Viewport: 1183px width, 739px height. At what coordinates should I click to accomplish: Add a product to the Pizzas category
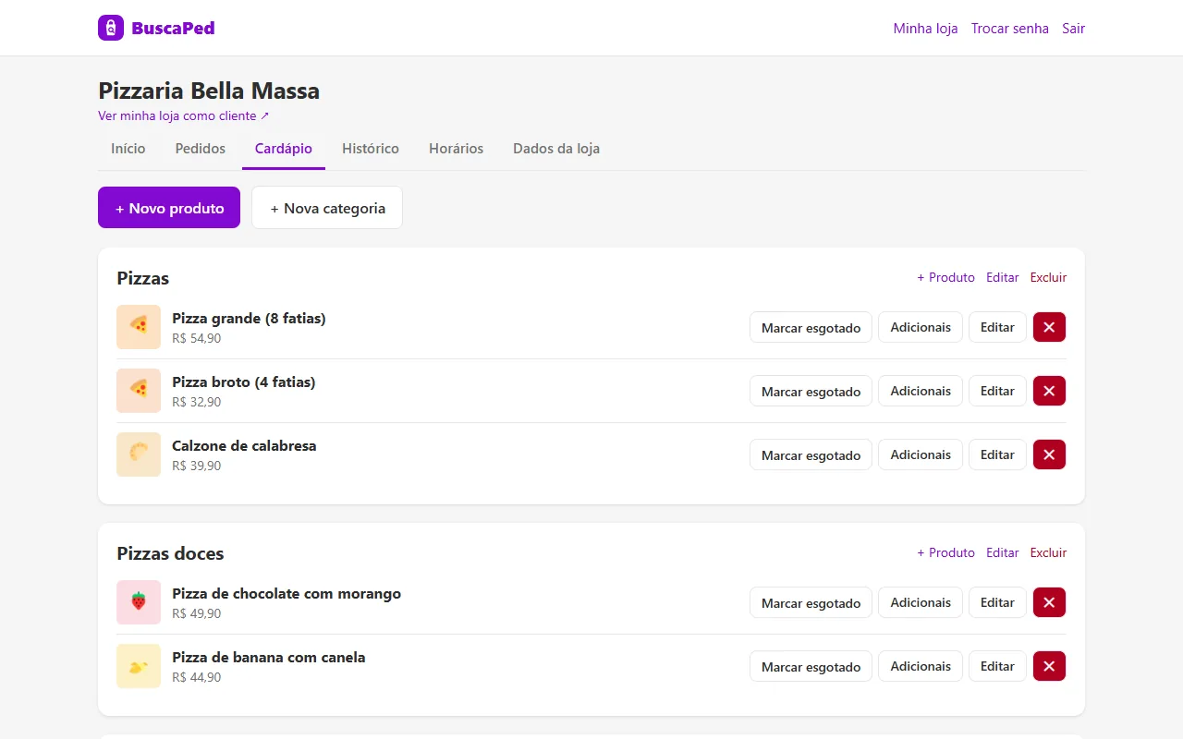point(945,277)
